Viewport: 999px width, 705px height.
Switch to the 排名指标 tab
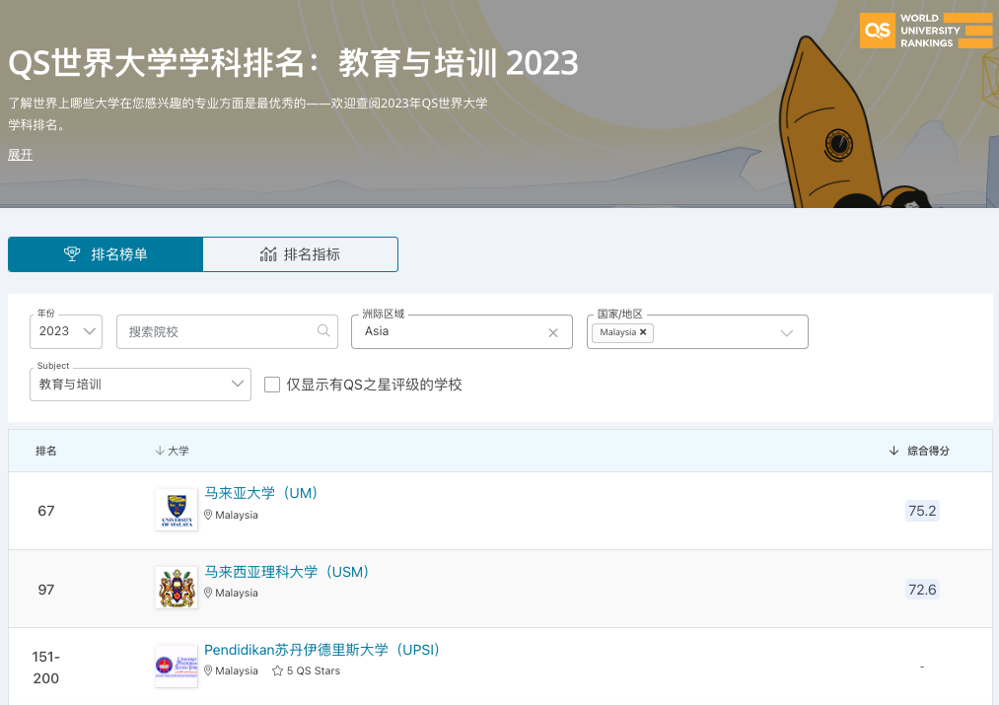301,254
